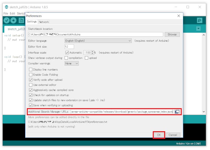
Task: Open the Serial Monitor magnifier icon
Action: (199, 20)
